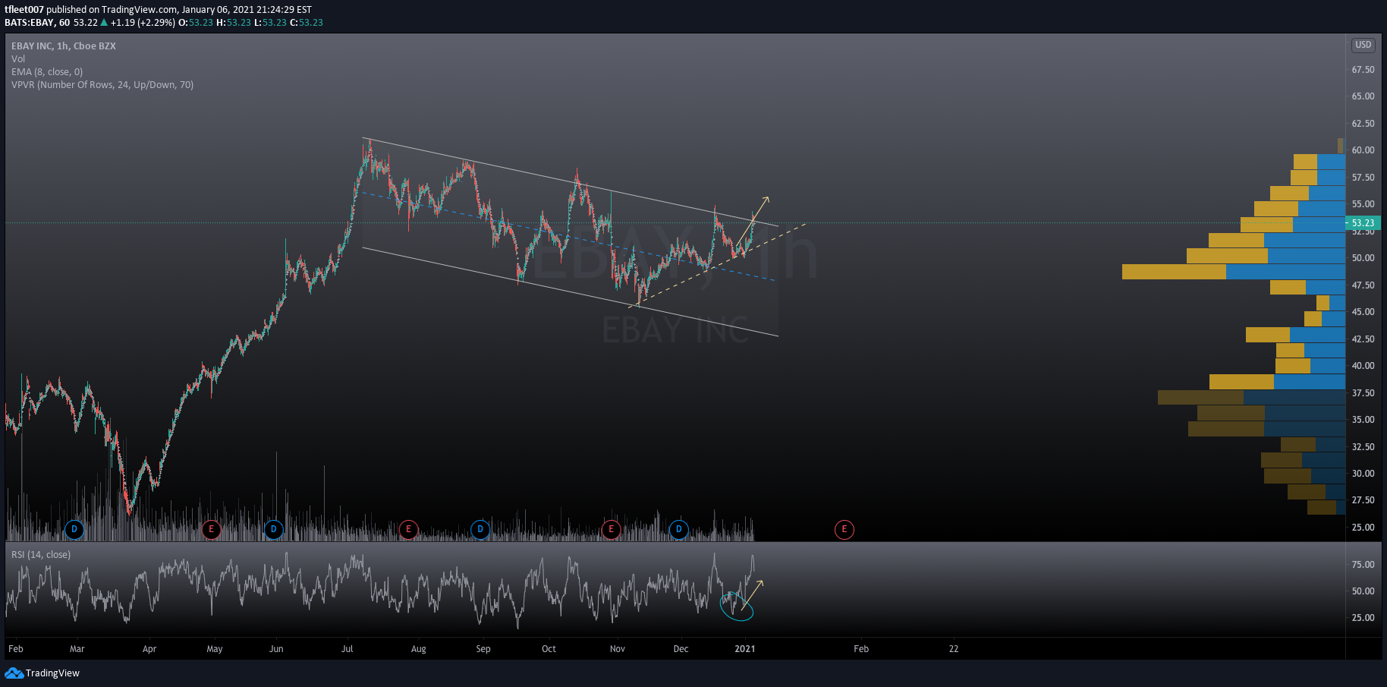
Task: Click the BATS:EBAY, 60 header symbol text
Action: coord(37,23)
